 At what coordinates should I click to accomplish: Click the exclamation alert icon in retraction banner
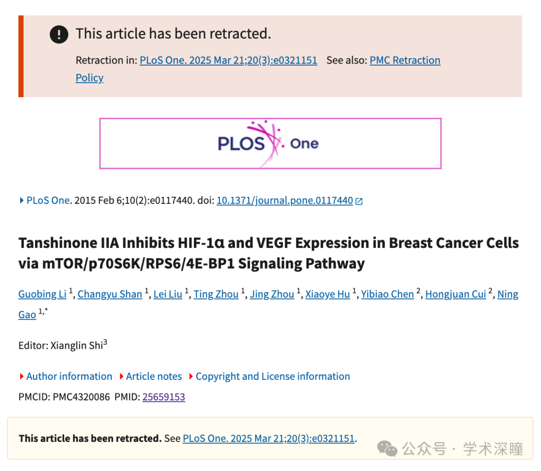pos(59,34)
